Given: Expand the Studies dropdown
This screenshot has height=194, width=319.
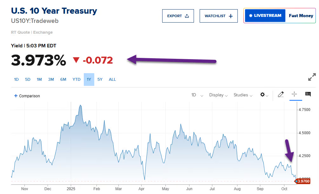Looking at the screenshot, I should (x=243, y=95).
